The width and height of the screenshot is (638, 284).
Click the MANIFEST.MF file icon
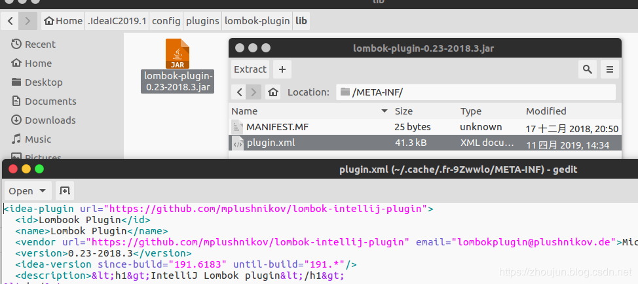pyautogui.click(x=237, y=127)
